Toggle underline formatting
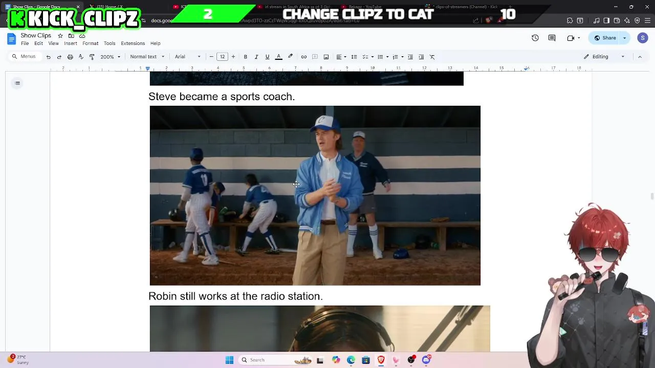This screenshot has height=368, width=655. [267, 57]
